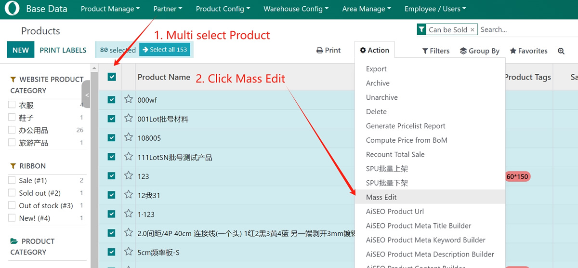Viewport: 578px width, 268px height.
Task: Open the Product Manage dropdown menu
Action: [110, 9]
